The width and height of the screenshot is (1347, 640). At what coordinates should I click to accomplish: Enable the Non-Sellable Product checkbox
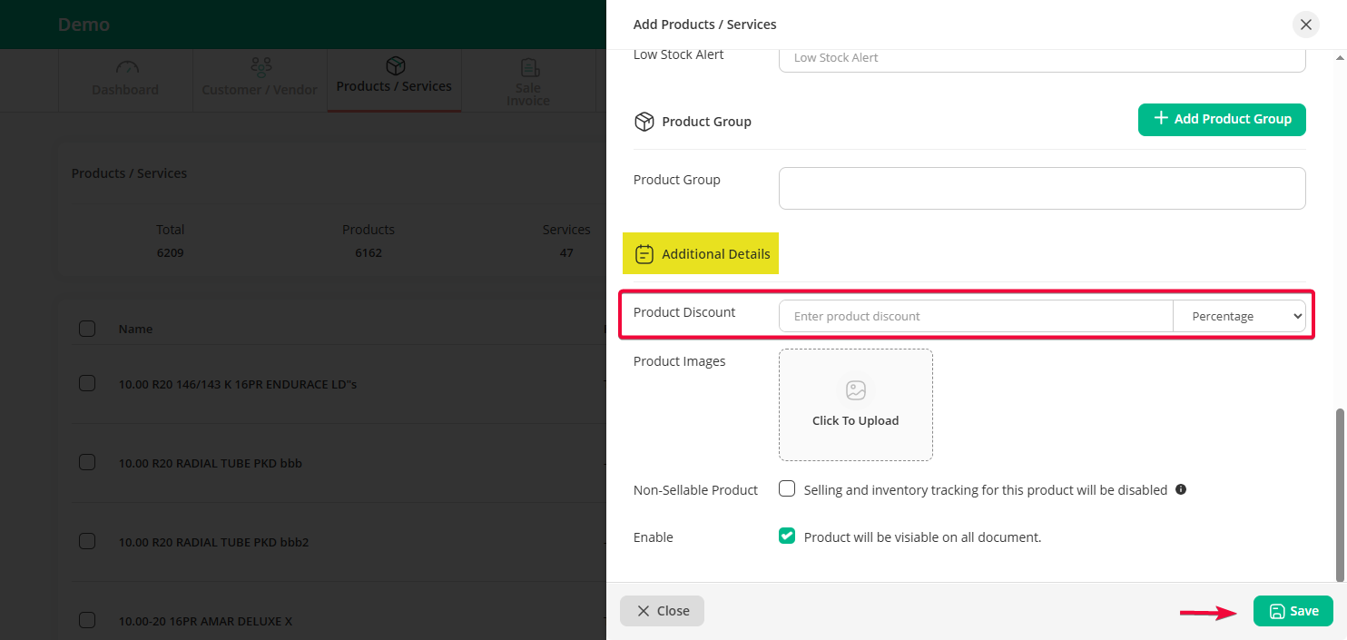tap(787, 489)
